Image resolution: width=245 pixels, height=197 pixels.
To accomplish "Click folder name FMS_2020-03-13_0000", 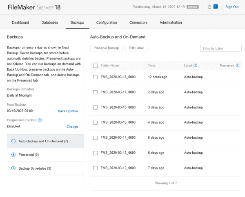I will [118, 153].
